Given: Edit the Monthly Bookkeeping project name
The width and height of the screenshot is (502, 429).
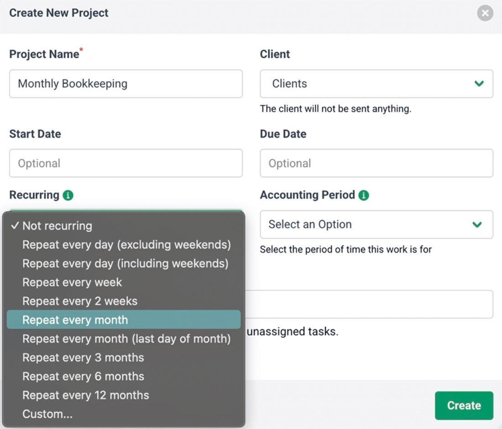Looking at the screenshot, I should click(125, 84).
